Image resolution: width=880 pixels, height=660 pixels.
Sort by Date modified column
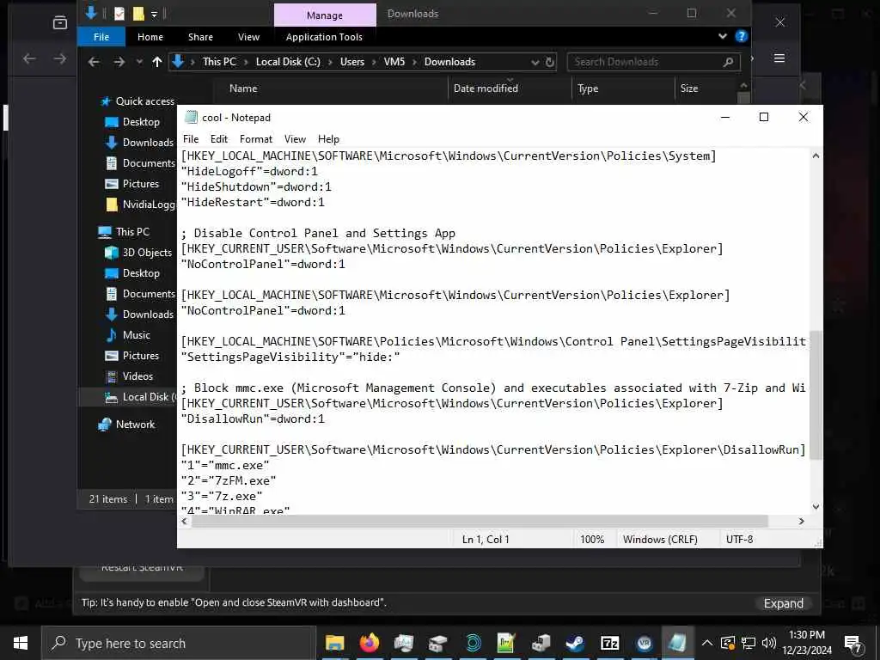(x=486, y=89)
